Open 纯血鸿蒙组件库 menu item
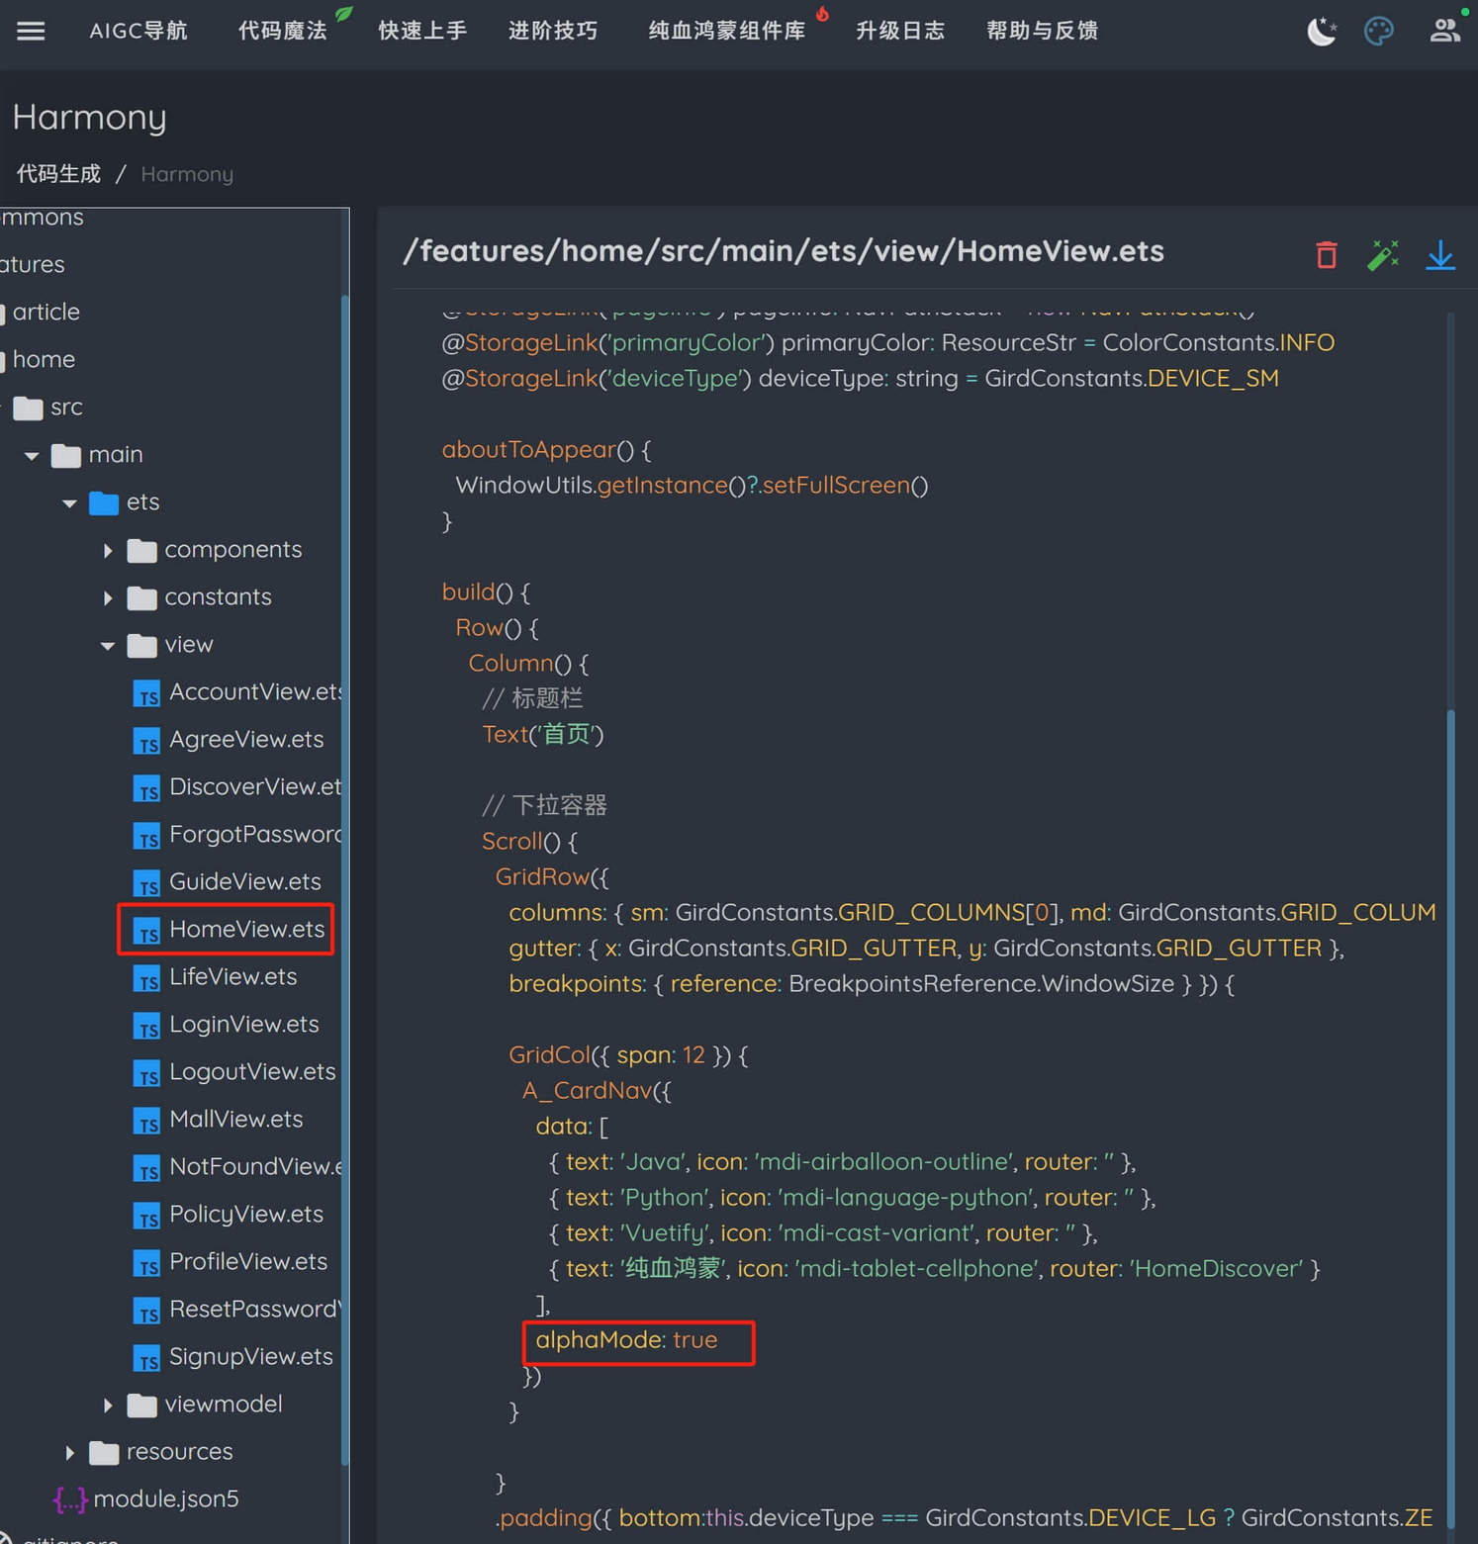 pyautogui.click(x=727, y=31)
